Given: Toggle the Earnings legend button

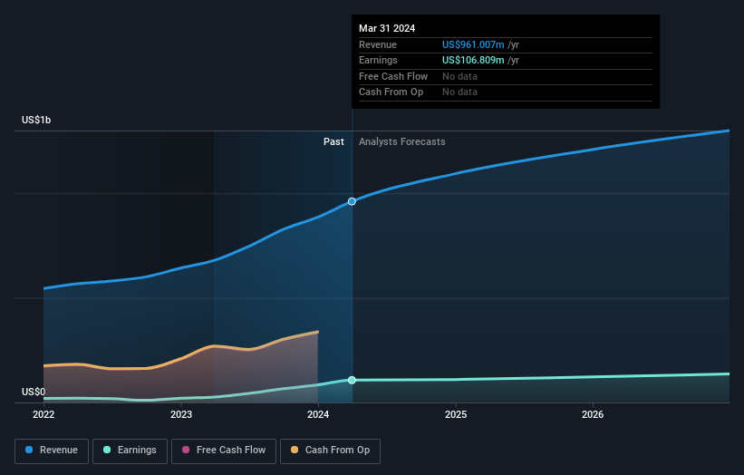Looking at the screenshot, I should click(x=130, y=451).
